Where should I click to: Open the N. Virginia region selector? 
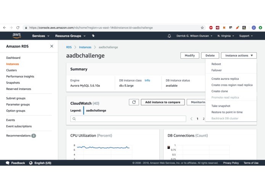[226, 36]
